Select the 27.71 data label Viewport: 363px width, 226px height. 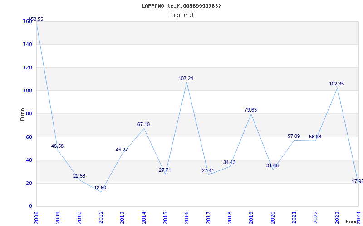click(165, 170)
